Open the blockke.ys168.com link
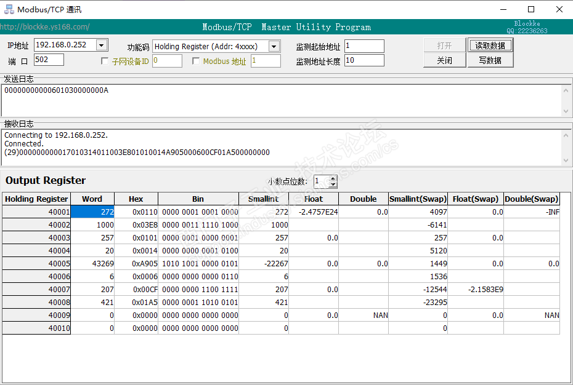Viewport: 573px width, 385px height. [45, 27]
